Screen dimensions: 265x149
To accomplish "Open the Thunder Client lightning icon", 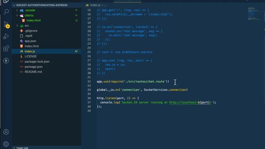I will (x=6, y=61).
